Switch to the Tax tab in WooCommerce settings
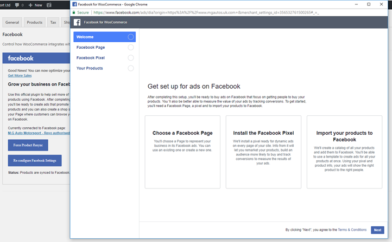 tap(53, 22)
